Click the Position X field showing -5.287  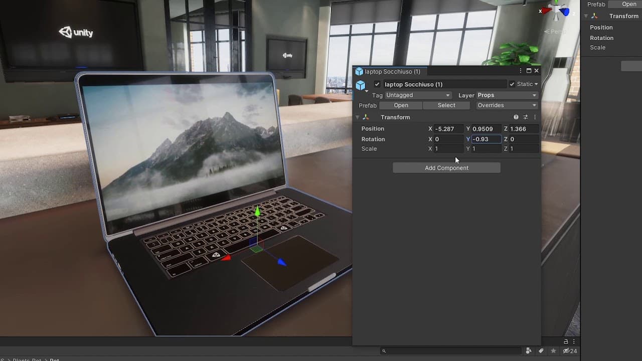pyautogui.click(x=448, y=129)
